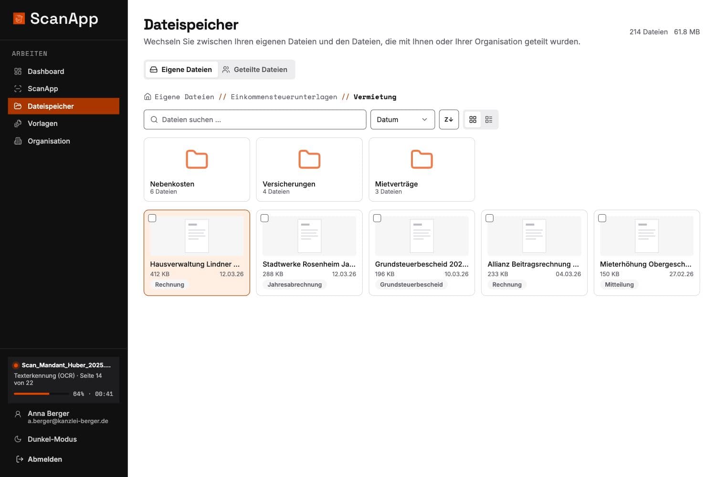Viewport: 716px width, 477px height.
Task: Open the Datum sort dropdown
Action: tap(402, 120)
